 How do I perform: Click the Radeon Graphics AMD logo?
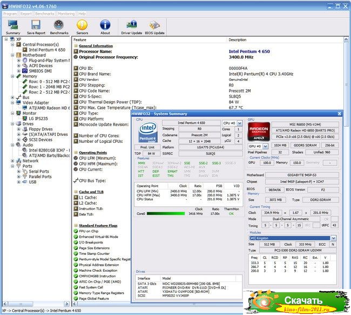[x=259, y=132]
